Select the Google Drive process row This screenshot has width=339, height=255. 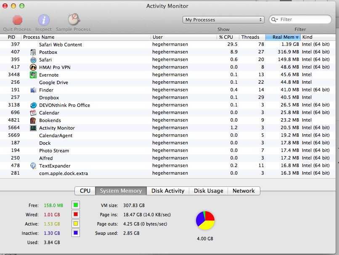click(x=168, y=82)
